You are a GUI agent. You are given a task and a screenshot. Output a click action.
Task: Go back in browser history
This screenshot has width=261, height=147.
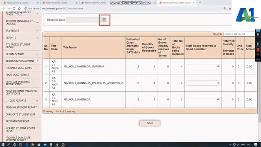click(x=4, y=9)
